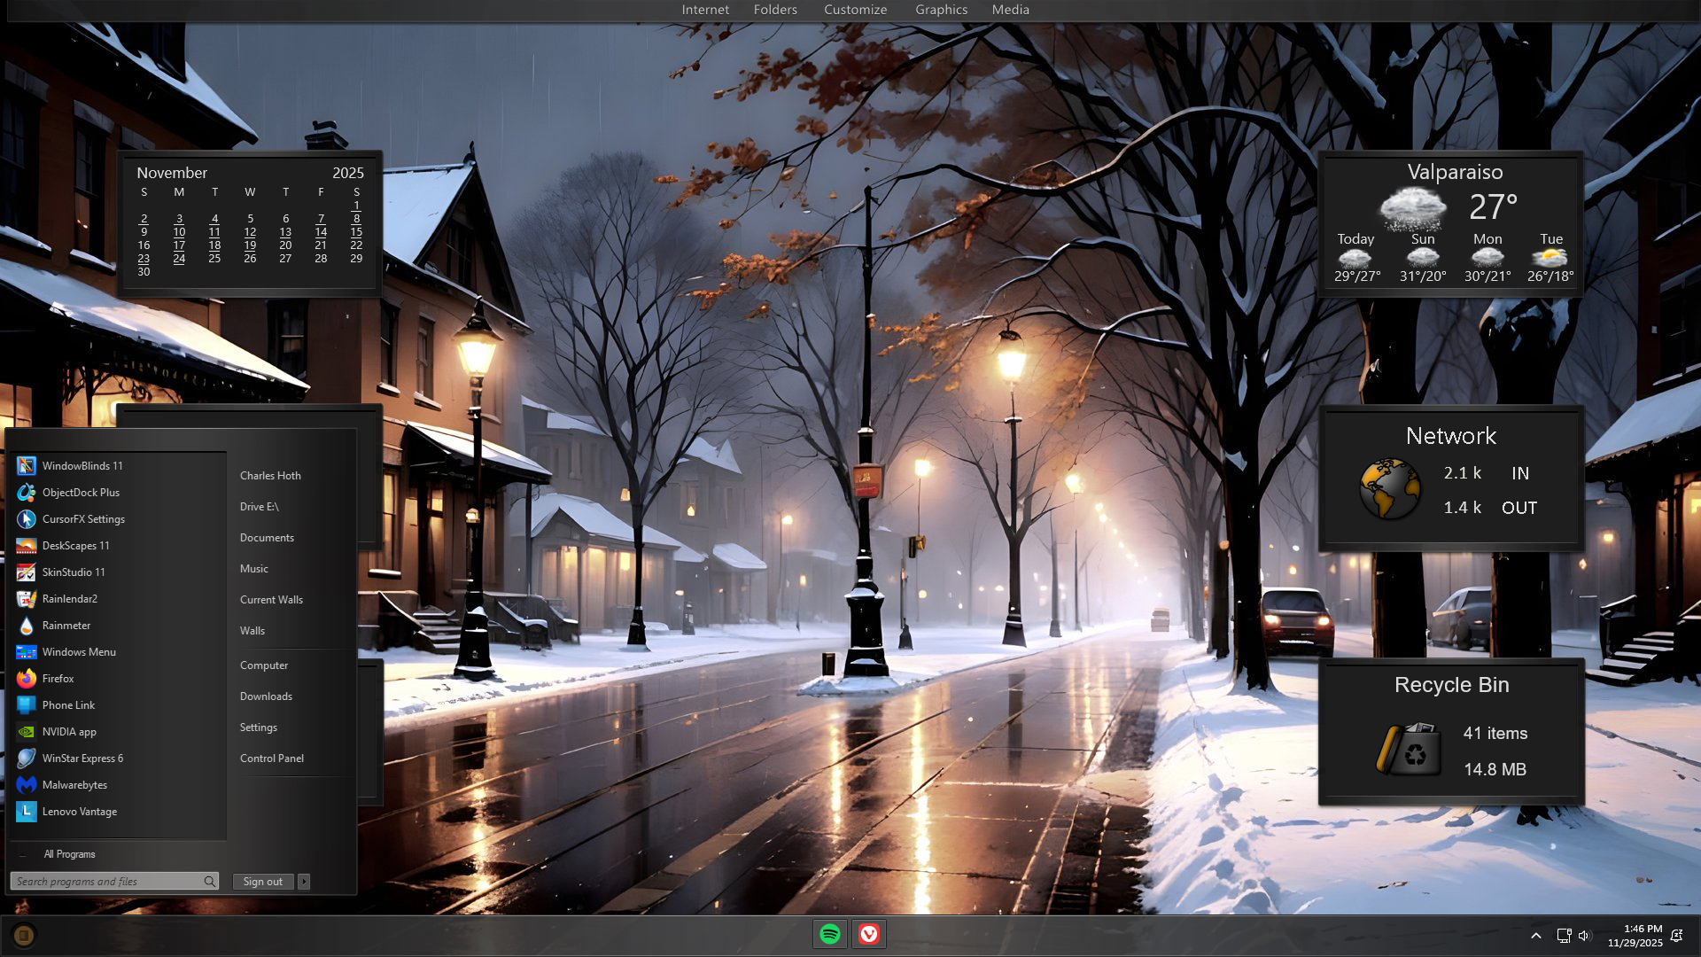The image size is (1701, 957).
Task: Select November 24 on the calendar
Action: [x=179, y=259]
